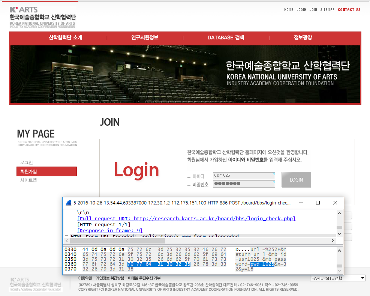Click the packet details vertical scrollbar thumb

click(x=339, y=227)
